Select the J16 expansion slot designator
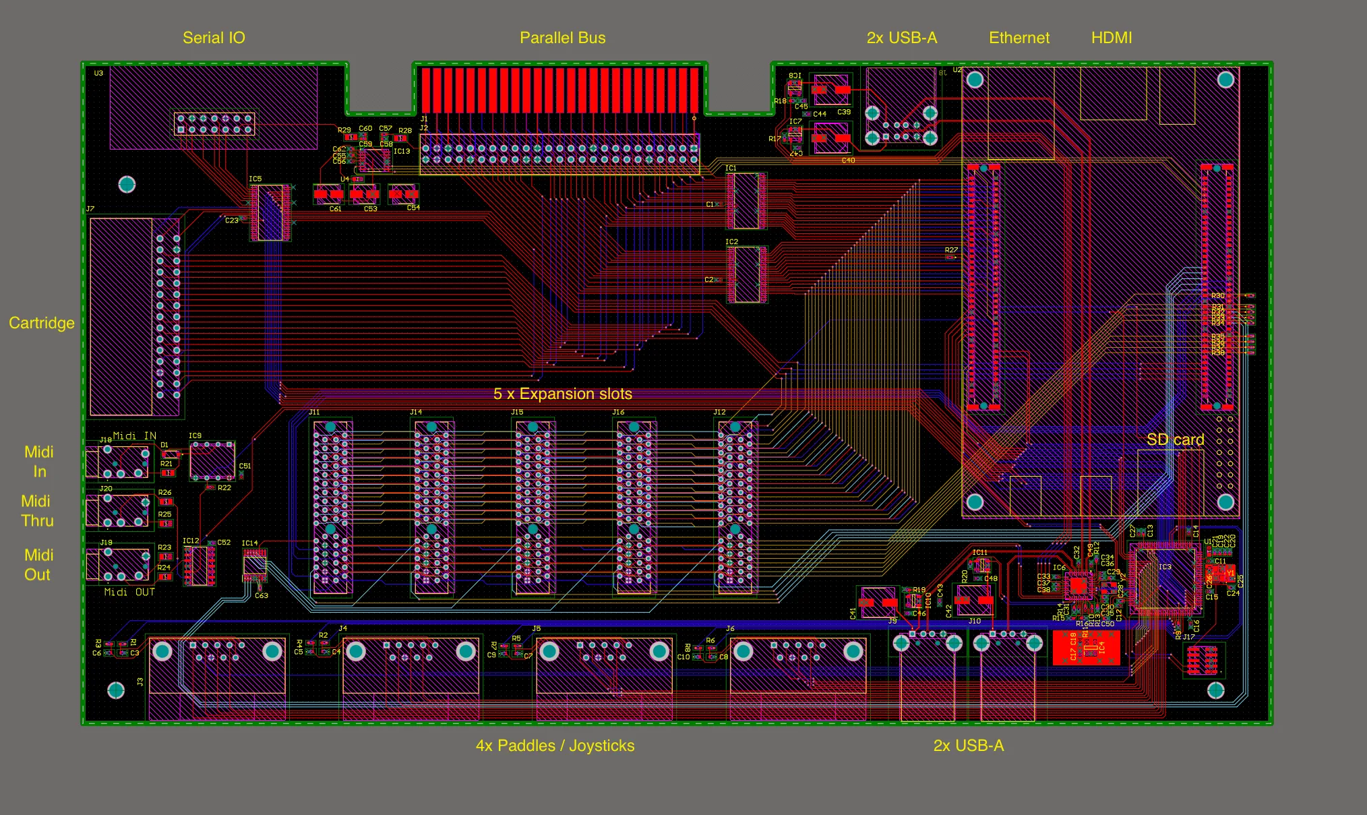The height and width of the screenshot is (815, 1367). pos(618,412)
